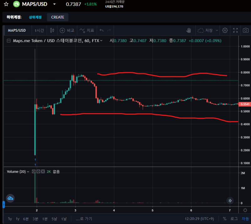The height and width of the screenshot is (224, 251).
Task: Click the 24h volume US$196,178 value
Action: pyautogui.click(x=114, y=7)
